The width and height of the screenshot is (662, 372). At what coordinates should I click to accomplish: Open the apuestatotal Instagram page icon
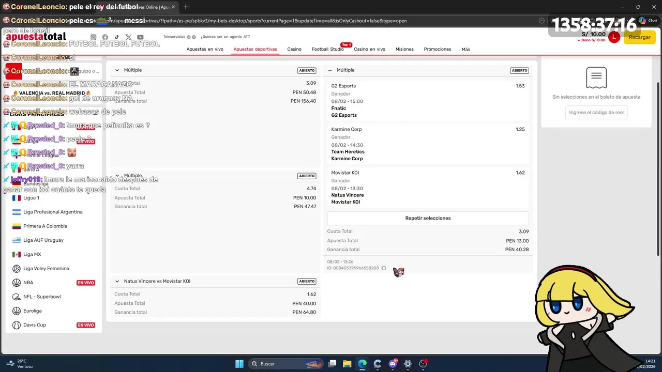94,37
